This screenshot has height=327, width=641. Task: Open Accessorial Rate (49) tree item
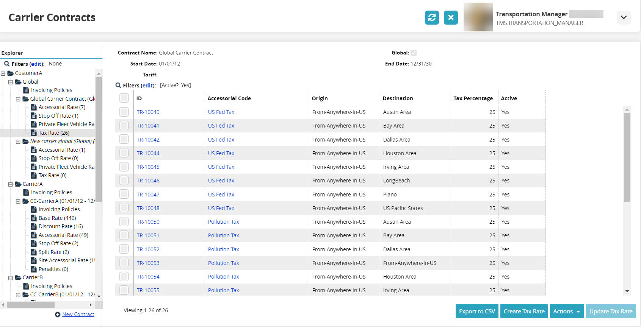63,235
